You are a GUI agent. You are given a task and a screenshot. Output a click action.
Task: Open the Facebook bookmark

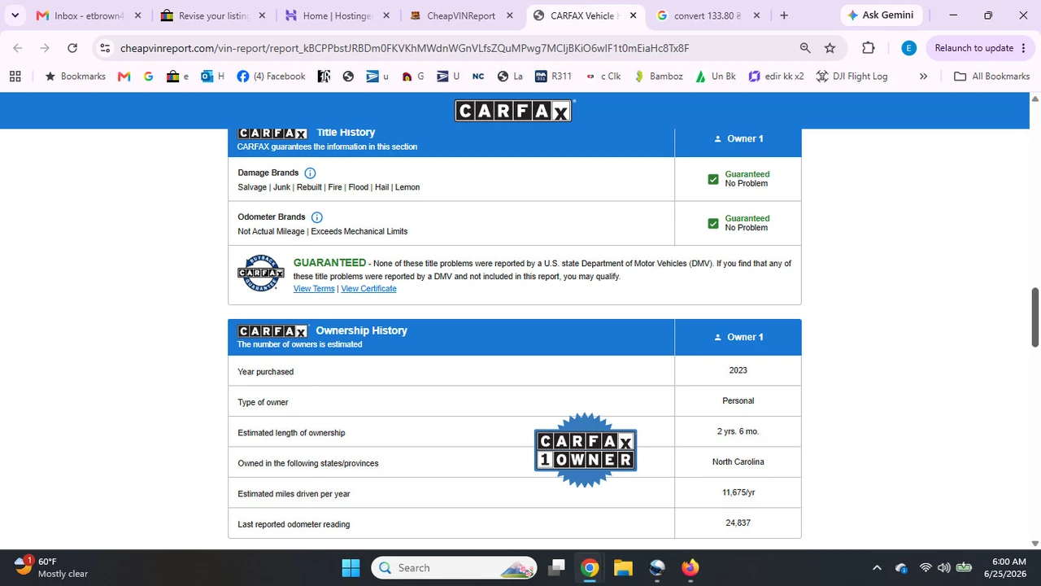[x=271, y=77]
